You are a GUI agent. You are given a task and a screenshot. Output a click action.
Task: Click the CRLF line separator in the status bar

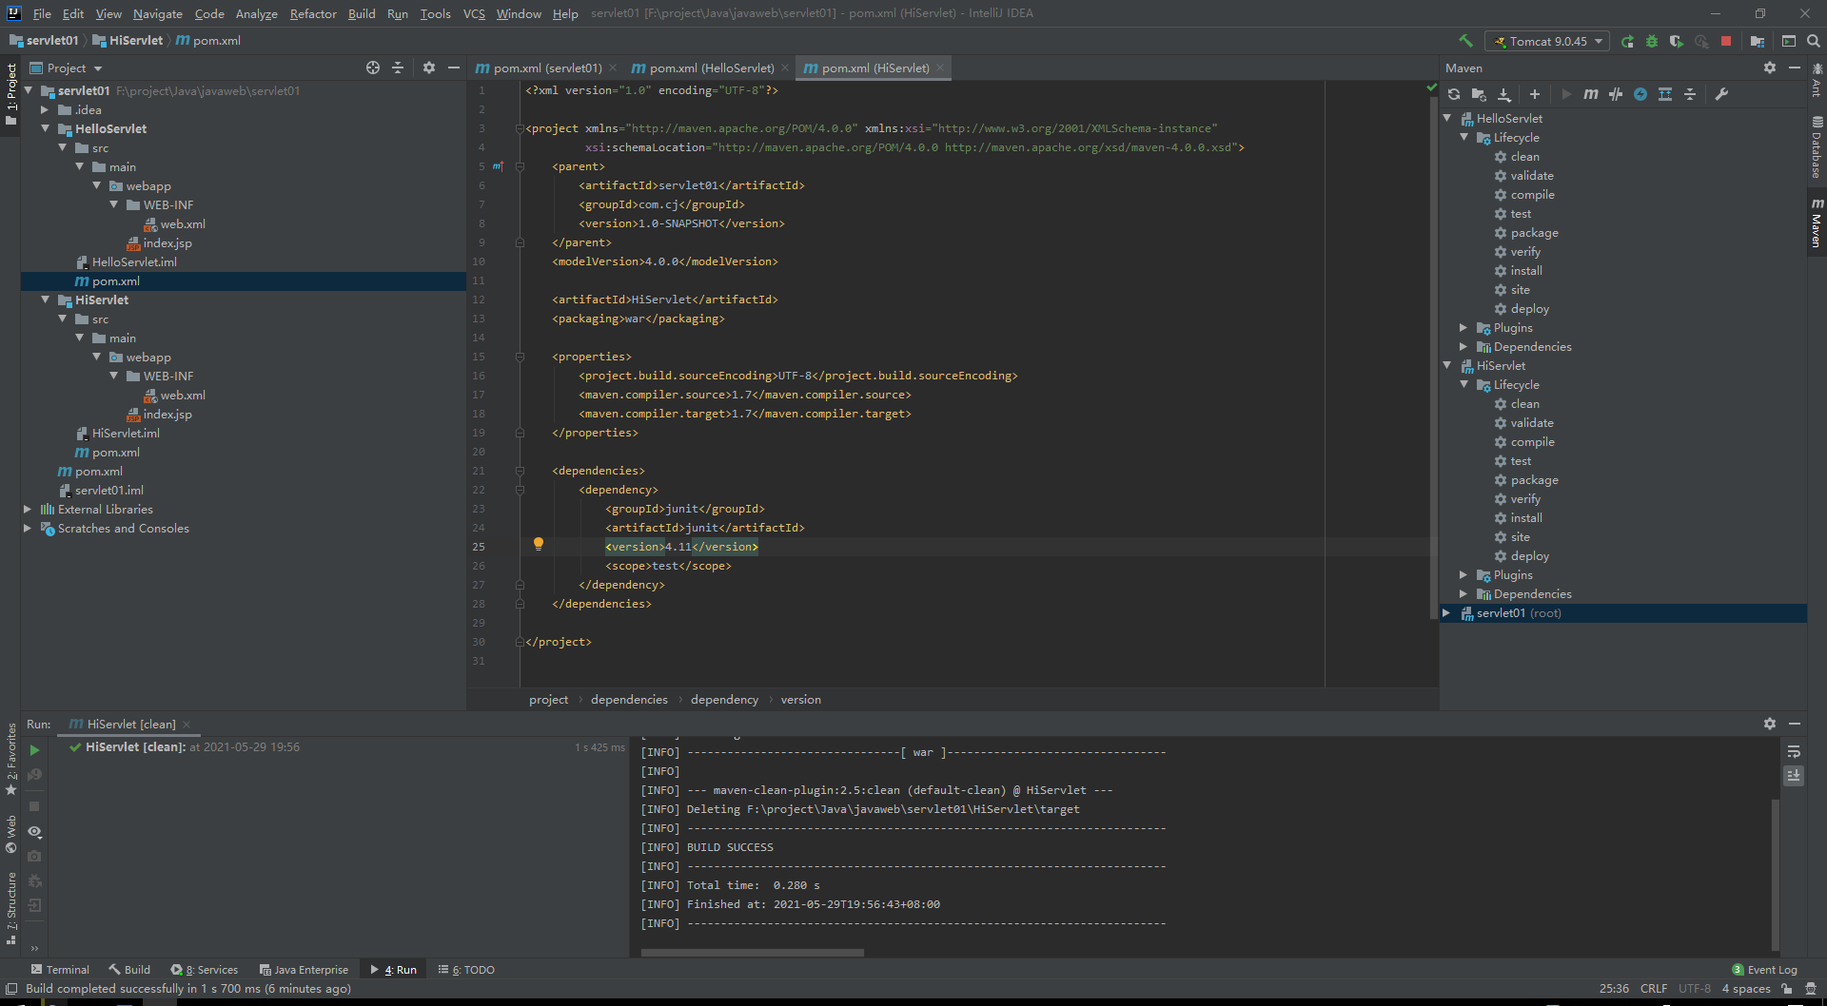pyautogui.click(x=1654, y=988)
